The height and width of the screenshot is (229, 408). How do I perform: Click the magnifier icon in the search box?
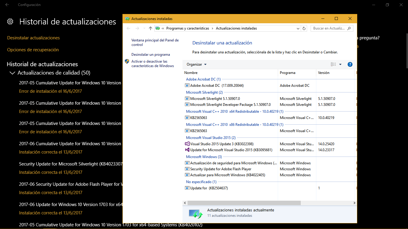tap(349, 28)
